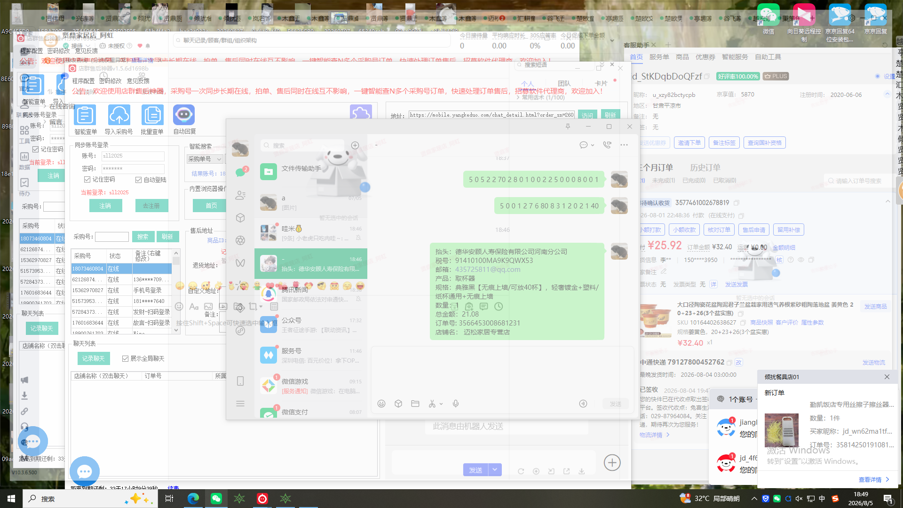The image size is (903, 508).
Task: Click the WeChat search field
Action: click(x=302, y=145)
